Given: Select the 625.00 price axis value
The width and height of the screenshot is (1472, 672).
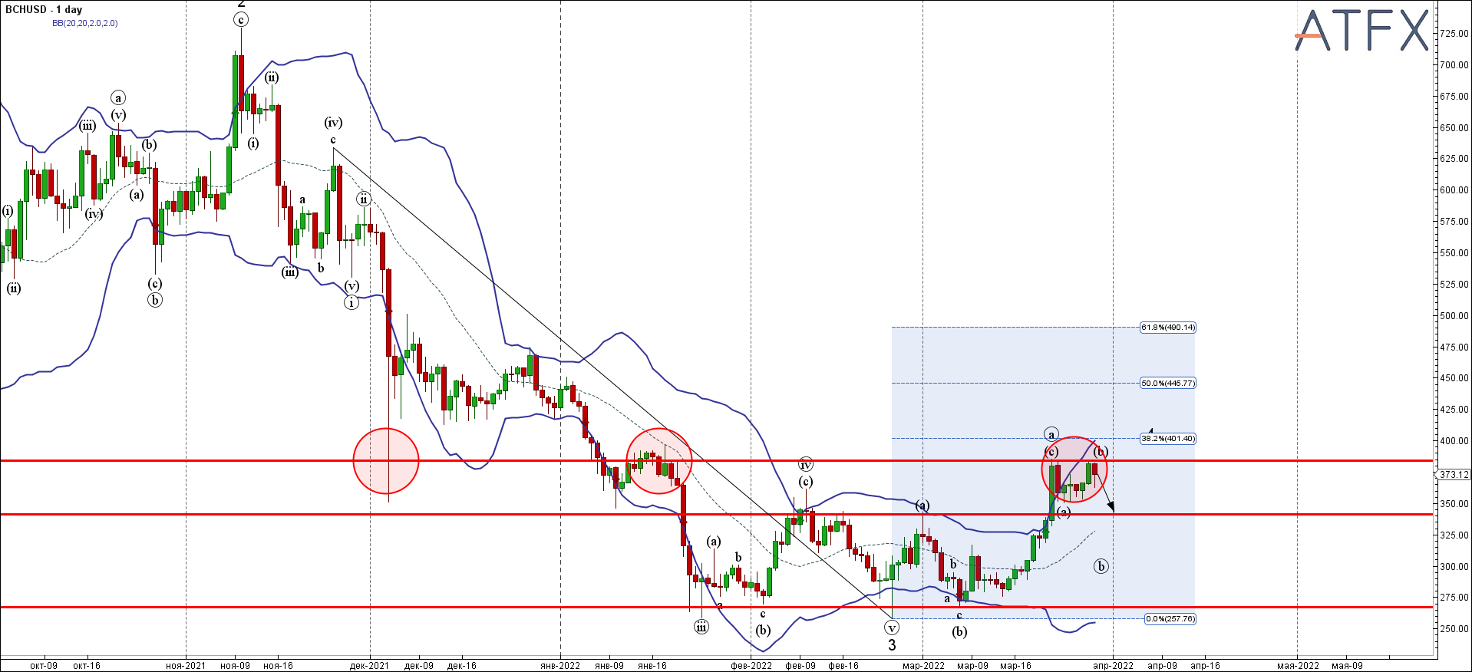Looking at the screenshot, I should pyautogui.click(x=1454, y=159).
